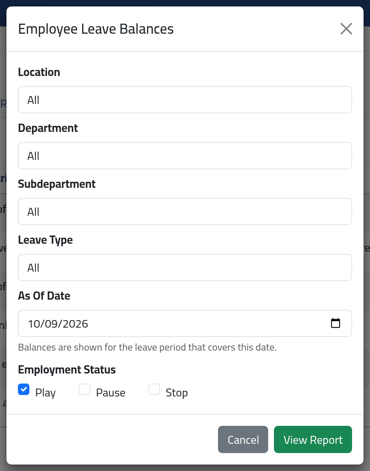Viewport: 370px width, 471px height.
Task: Expand the Department selector
Action: [185, 156]
